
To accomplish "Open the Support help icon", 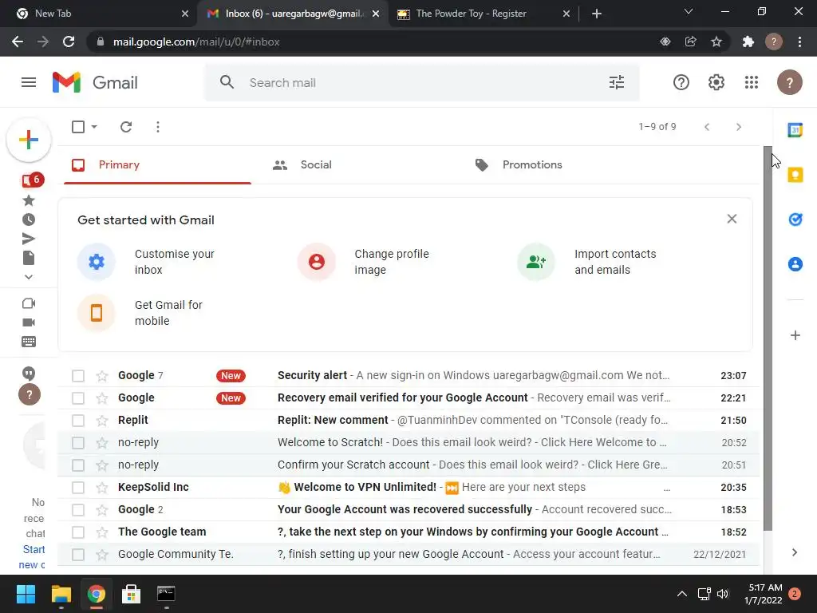I will coord(681,82).
